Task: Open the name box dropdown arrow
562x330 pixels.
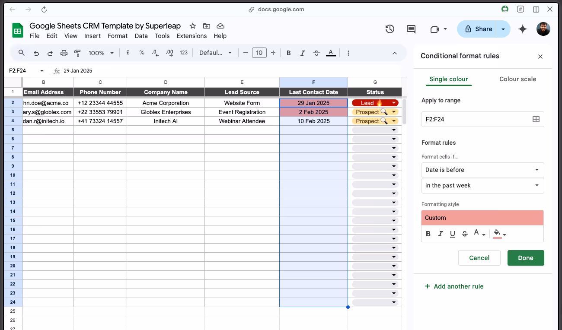Action: (x=42, y=71)
